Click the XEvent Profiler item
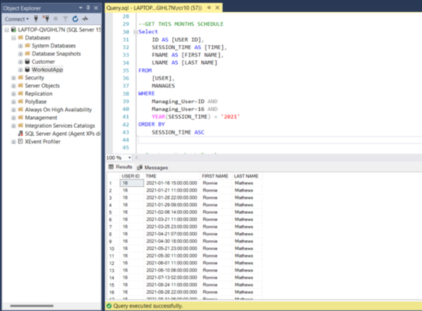Viewport: 422px width, 311px height. [x=42, y=141]
